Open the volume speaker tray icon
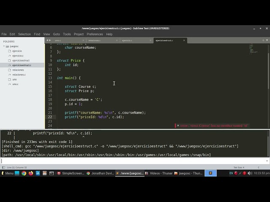 pos(249,173)
